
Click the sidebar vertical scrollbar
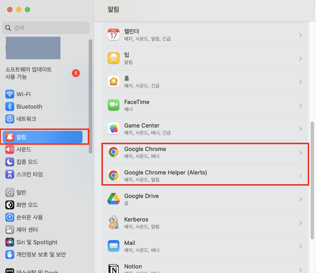point(90,97)
